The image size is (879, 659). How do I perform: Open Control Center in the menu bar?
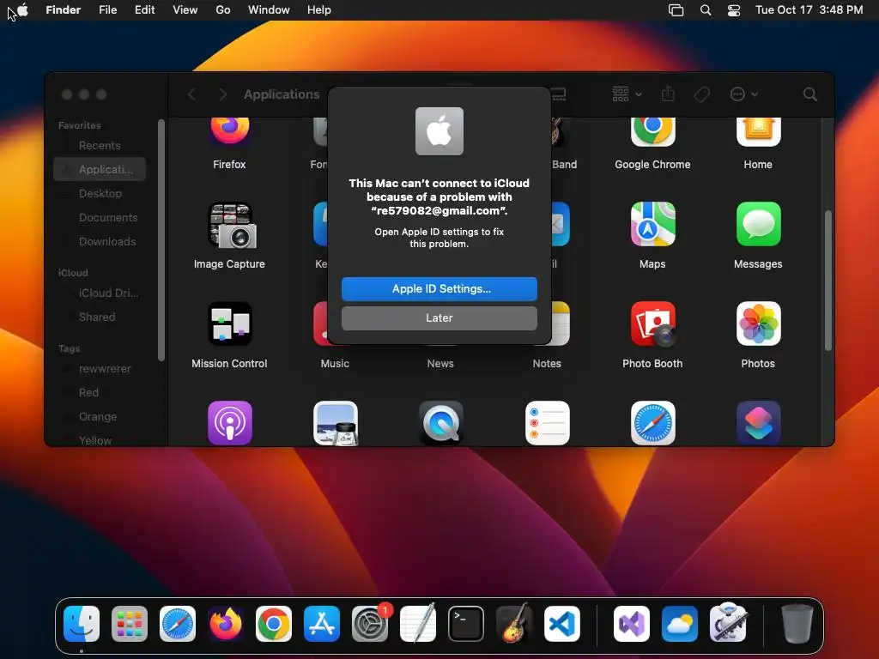click(x=734, y=10)
